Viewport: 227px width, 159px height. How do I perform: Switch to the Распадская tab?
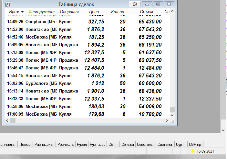[45, 144]
